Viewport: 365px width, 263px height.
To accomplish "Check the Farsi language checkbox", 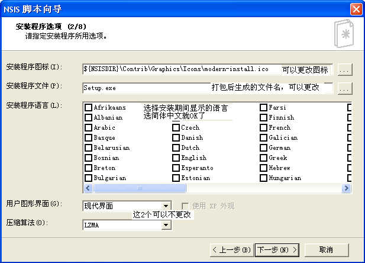I will [x=263, y=107].
